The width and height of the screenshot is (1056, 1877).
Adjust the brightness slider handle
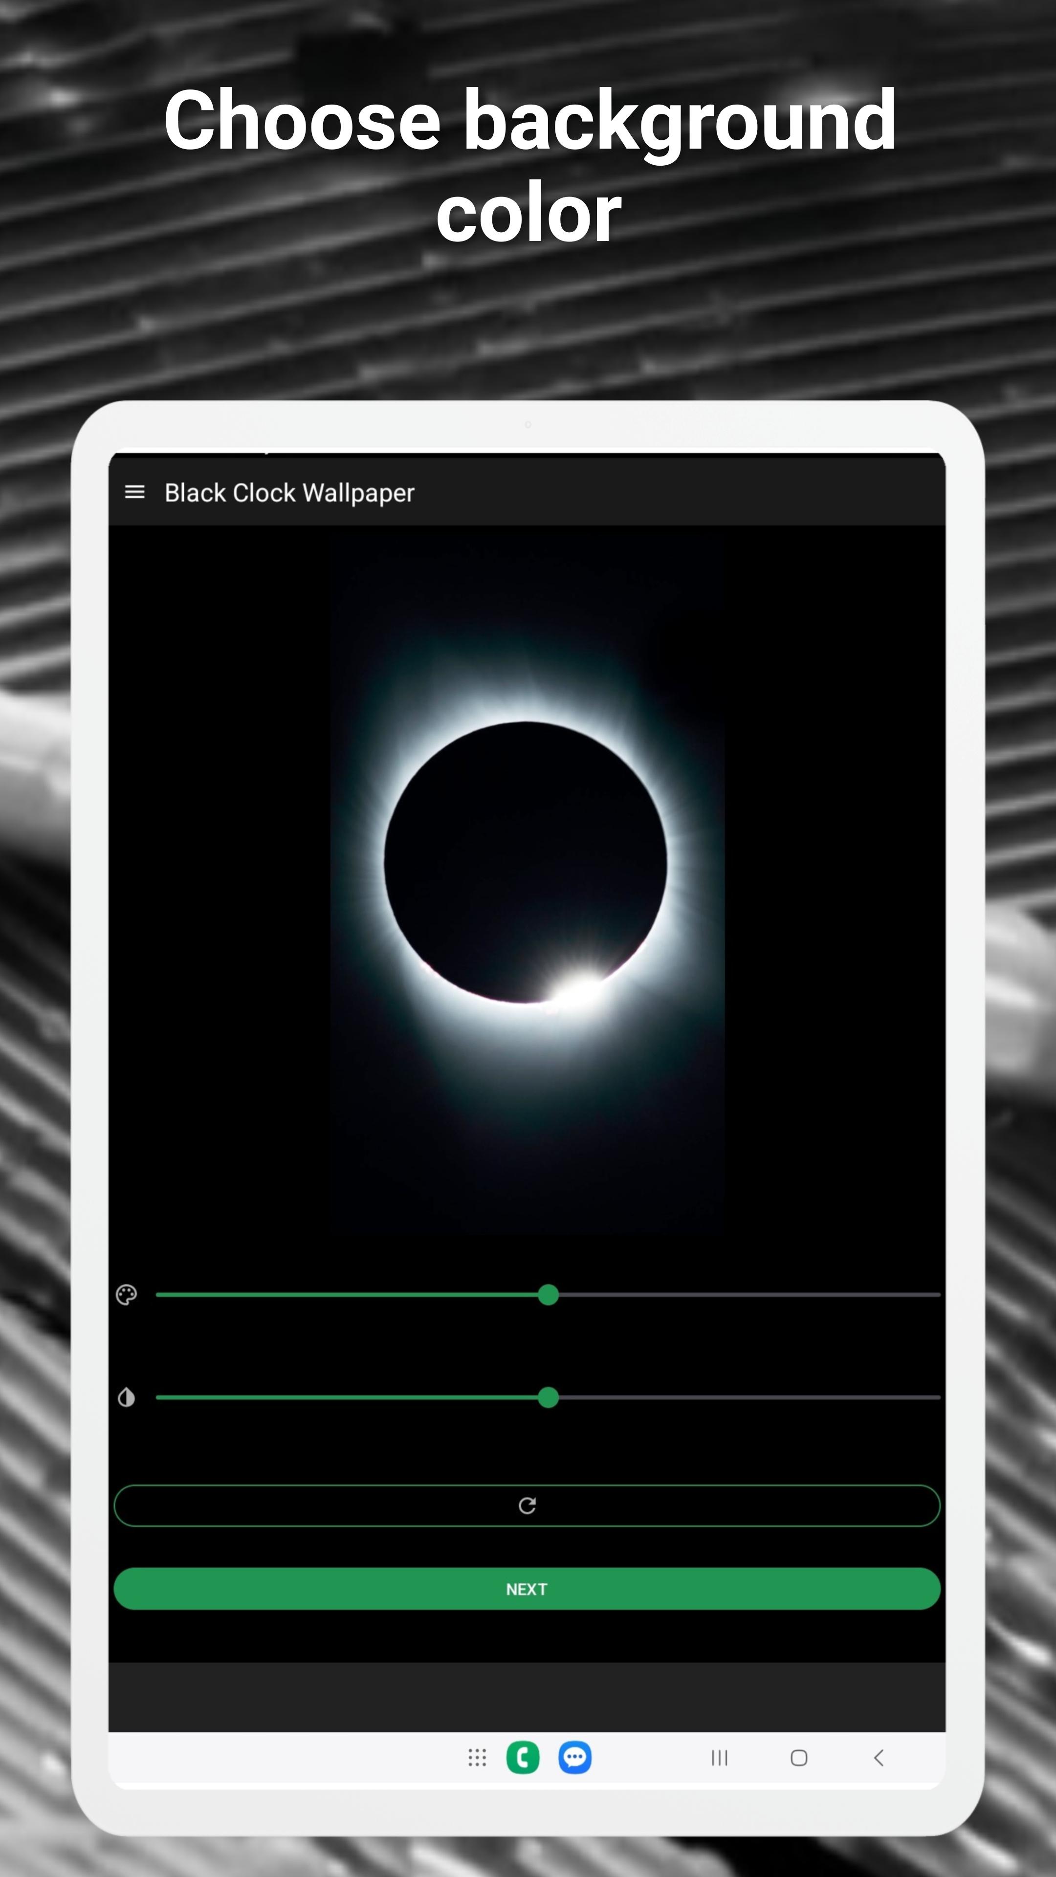pyautogui.click(x=548, y=1397)
